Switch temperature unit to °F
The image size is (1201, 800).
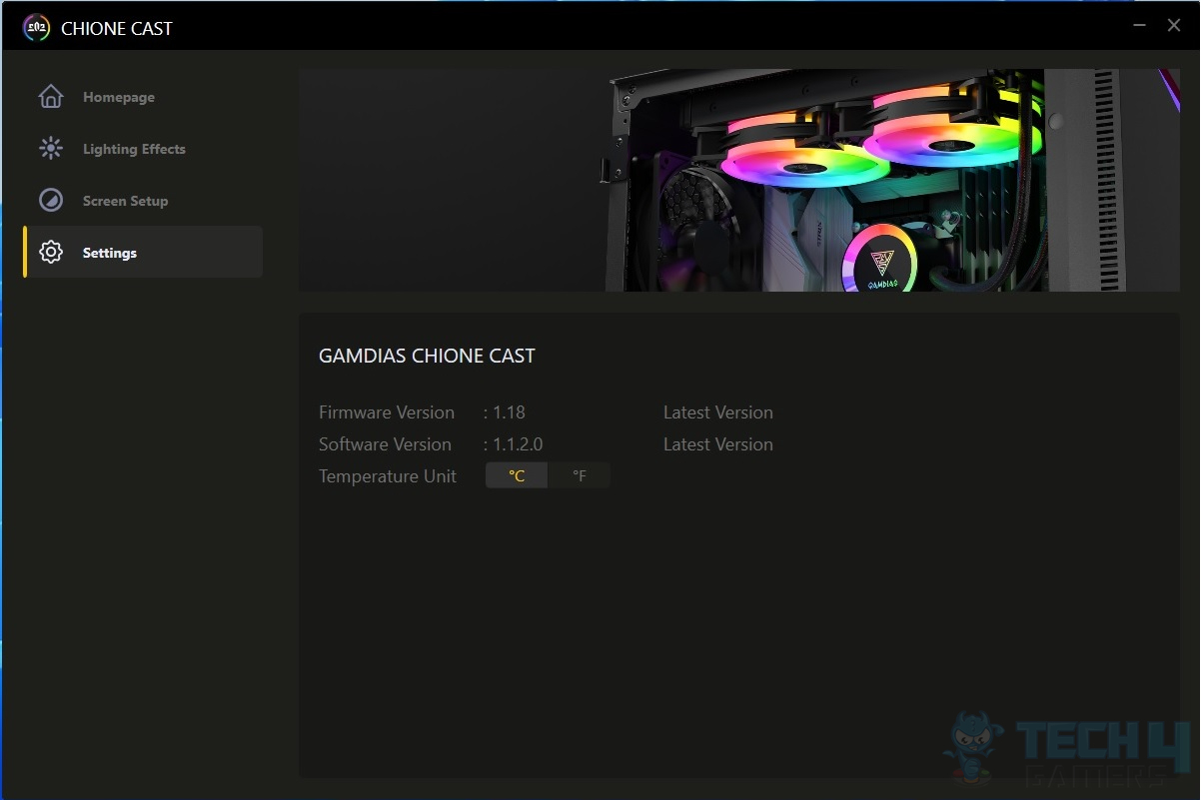tap(580, 476)
